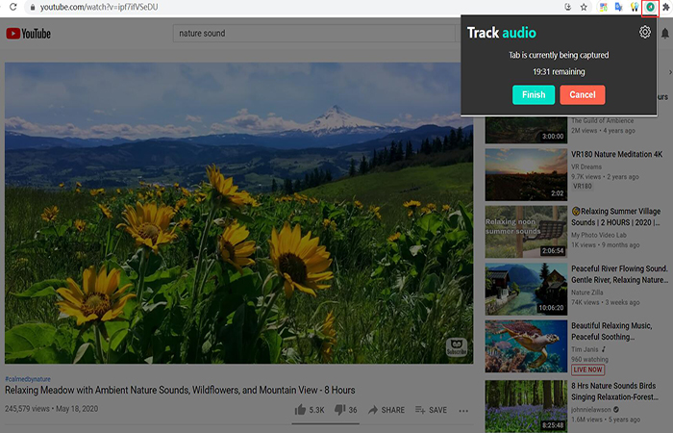Image resolution: width=673 pixels, height=433 pixels.
Task: Click the Finish recording button
Action: pyautogui.click(x=533, y=94)
